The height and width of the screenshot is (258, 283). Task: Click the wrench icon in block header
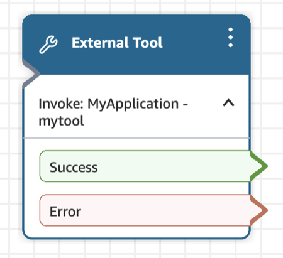click(x=48, y=45)
